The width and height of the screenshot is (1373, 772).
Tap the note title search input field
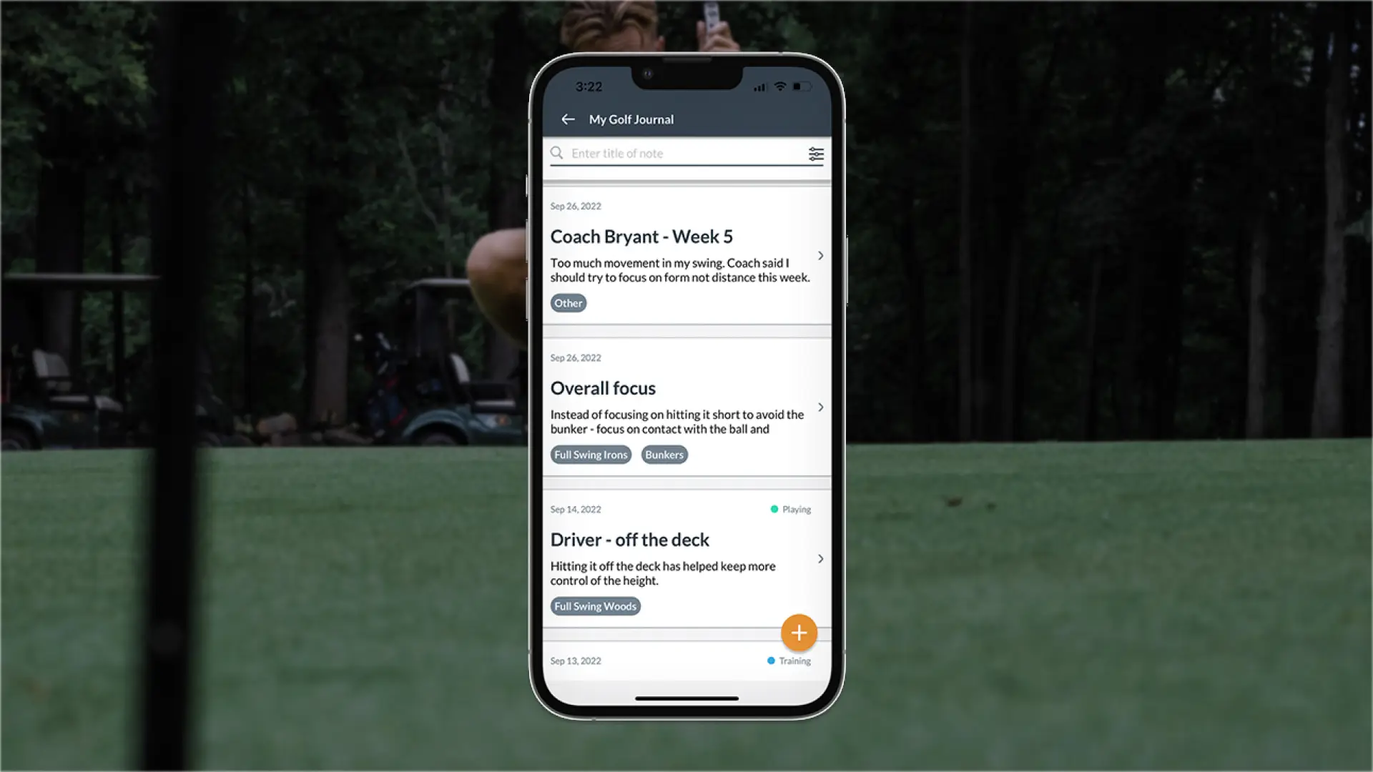[686, 154]
